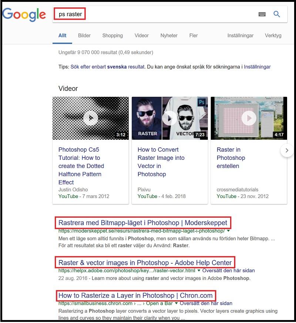Open the Nyheter tab

tap(169, 36)
